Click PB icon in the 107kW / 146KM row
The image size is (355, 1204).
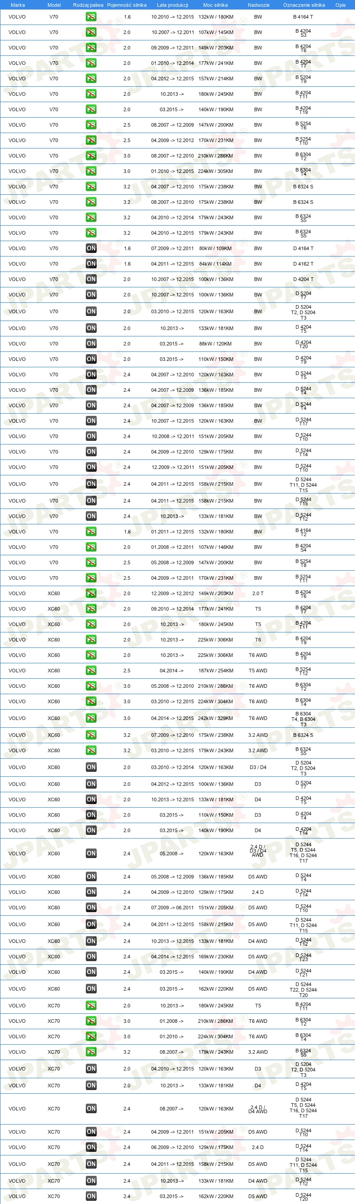pos(91,547)
